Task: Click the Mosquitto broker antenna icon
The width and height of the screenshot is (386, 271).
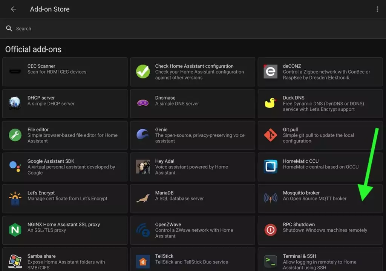Action: (270, 198)
